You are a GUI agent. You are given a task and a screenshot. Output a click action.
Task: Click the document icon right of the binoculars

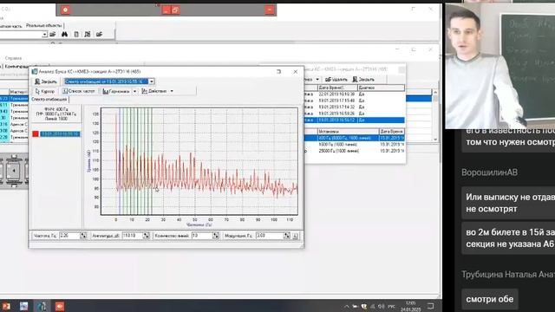click(76, 35)
